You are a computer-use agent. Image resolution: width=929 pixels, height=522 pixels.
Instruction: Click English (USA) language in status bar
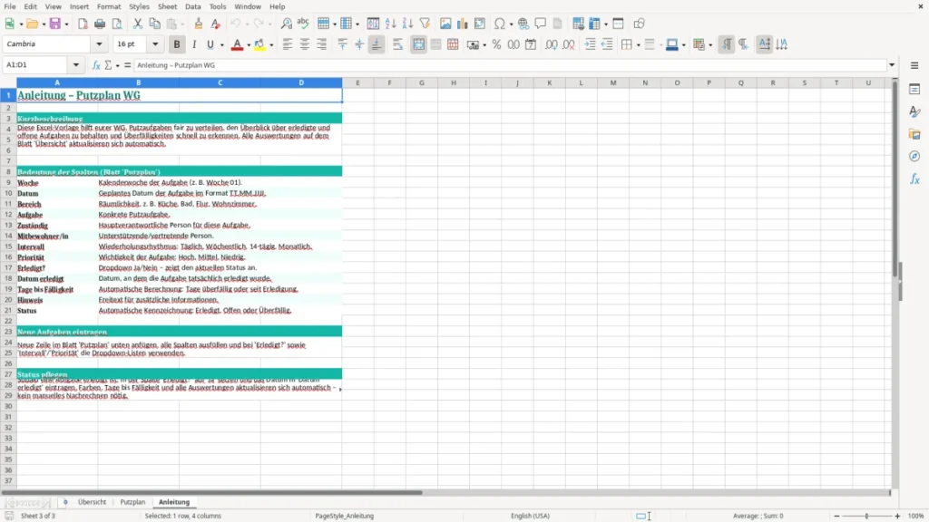[530, 516]
